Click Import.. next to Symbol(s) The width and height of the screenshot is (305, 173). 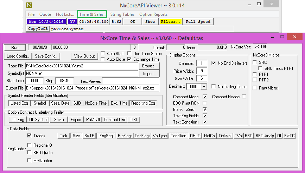(x=149, y=74)
